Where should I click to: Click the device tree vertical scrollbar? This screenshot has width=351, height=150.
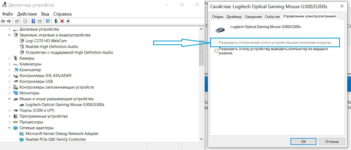click(x=201, y=53)
